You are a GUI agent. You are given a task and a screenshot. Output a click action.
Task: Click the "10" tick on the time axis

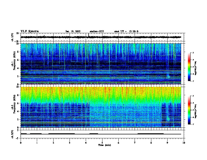tap(184, 143)
